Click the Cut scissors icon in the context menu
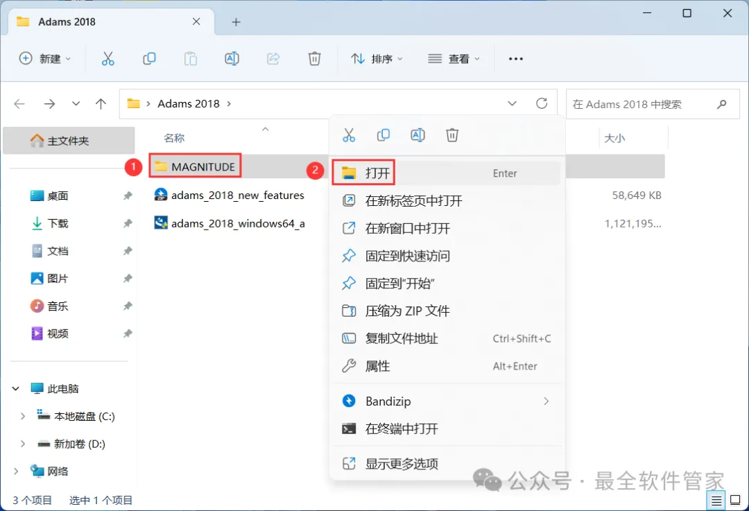The width and height of the screenshot is (749, 511). tap(349, 135)
